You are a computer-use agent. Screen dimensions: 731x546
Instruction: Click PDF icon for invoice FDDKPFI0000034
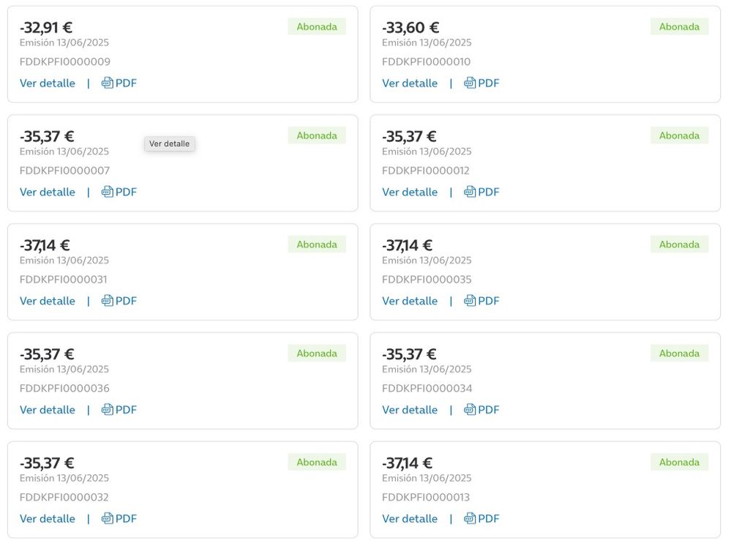pyautogui.click(x=470, y=410)
